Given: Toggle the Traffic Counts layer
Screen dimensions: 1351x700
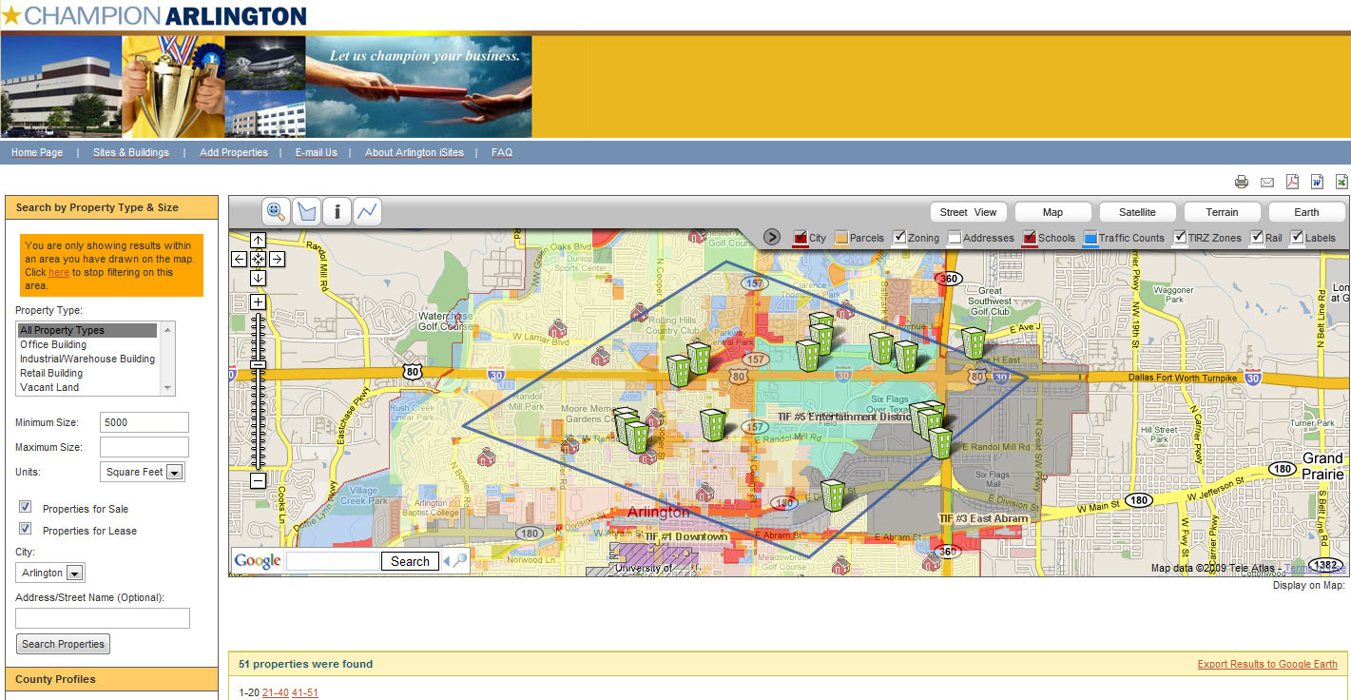Looking at the screenshot, I should (x=1090, y=238).
